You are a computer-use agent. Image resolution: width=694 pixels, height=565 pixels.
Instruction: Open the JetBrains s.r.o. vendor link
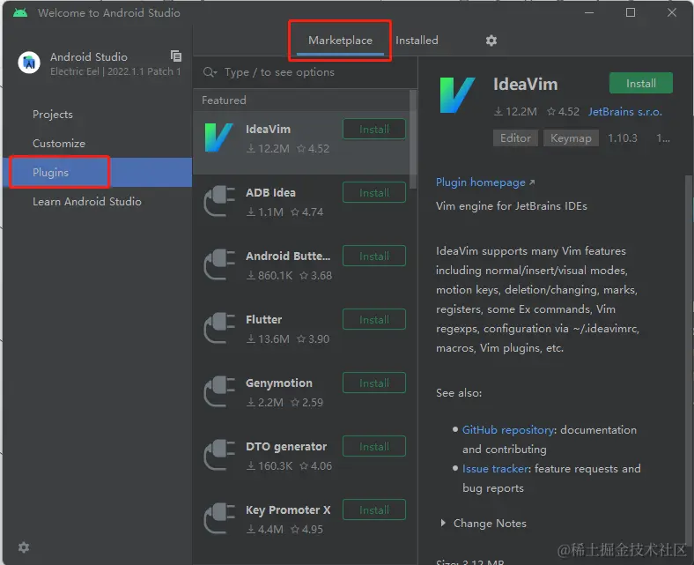click(625, 112)
